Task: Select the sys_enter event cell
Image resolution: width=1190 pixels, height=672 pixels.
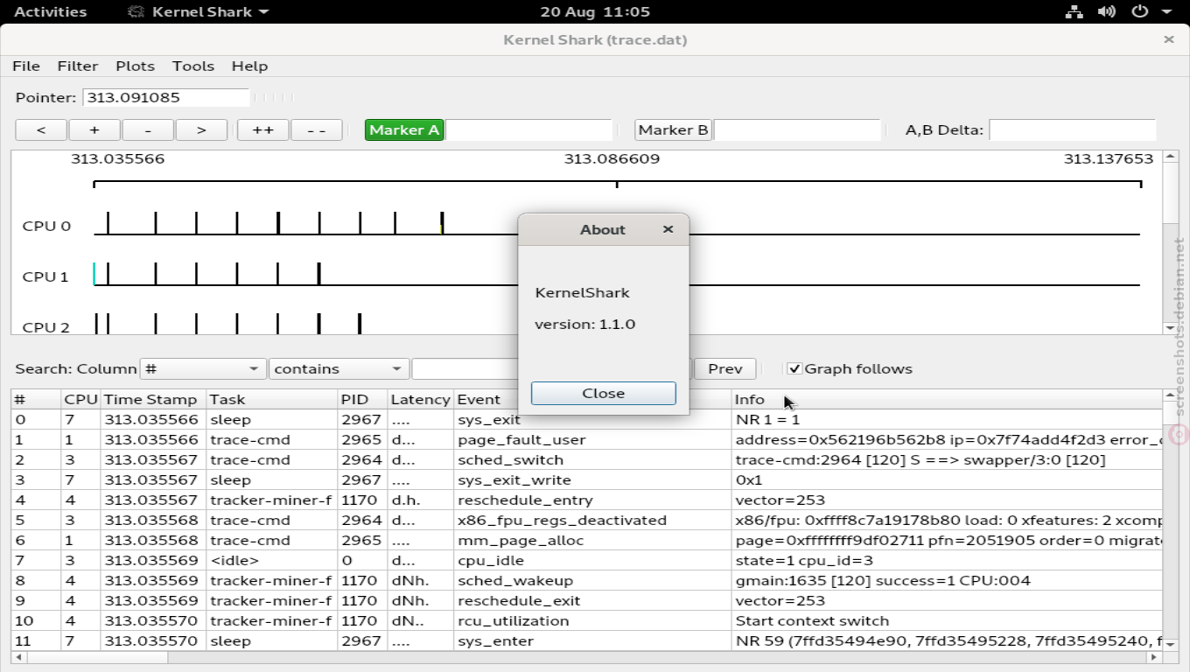Action: 593,640
